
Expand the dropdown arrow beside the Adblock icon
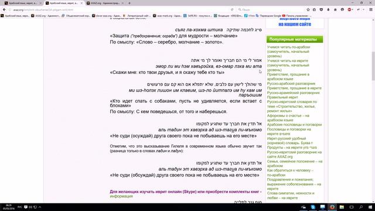(x=353, y=9)
